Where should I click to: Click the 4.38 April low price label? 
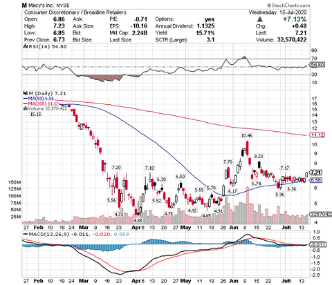pos(138,220)
